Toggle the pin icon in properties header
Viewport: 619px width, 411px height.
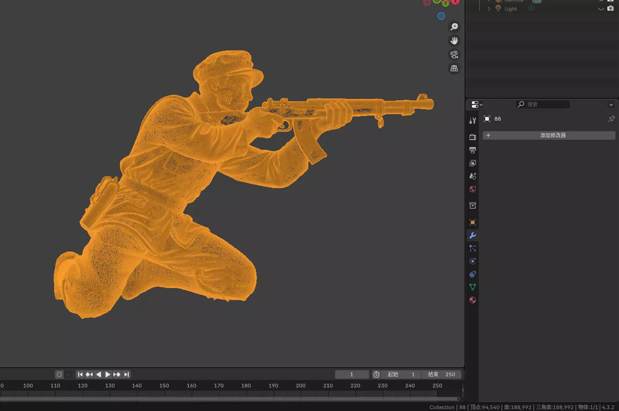[x=611, y=119]
